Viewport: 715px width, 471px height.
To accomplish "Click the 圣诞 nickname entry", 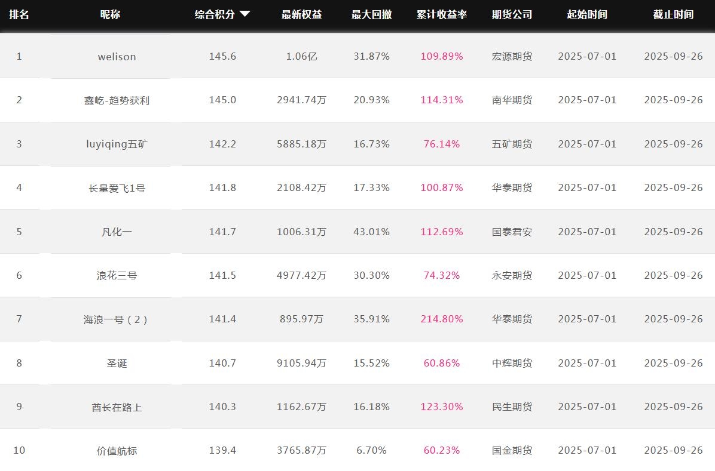I will (x=117, y=363).
